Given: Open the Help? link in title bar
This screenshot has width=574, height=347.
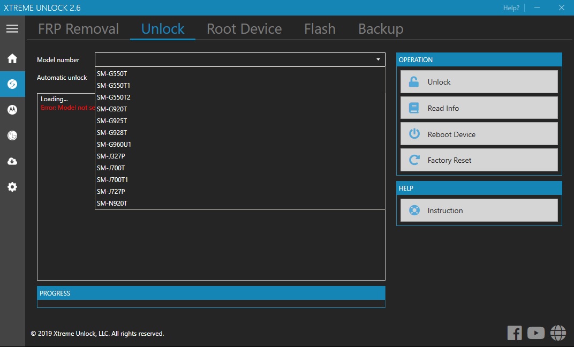Looking at the screenshot, I should click(511, 7).
